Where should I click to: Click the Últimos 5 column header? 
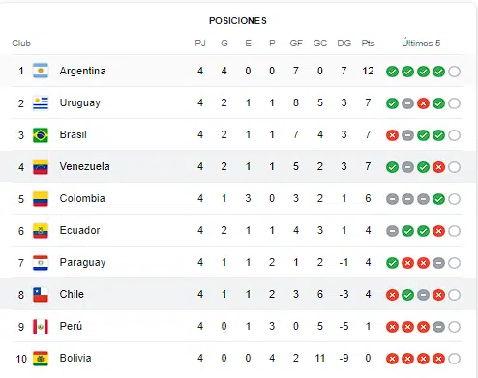tap(421, 43)
